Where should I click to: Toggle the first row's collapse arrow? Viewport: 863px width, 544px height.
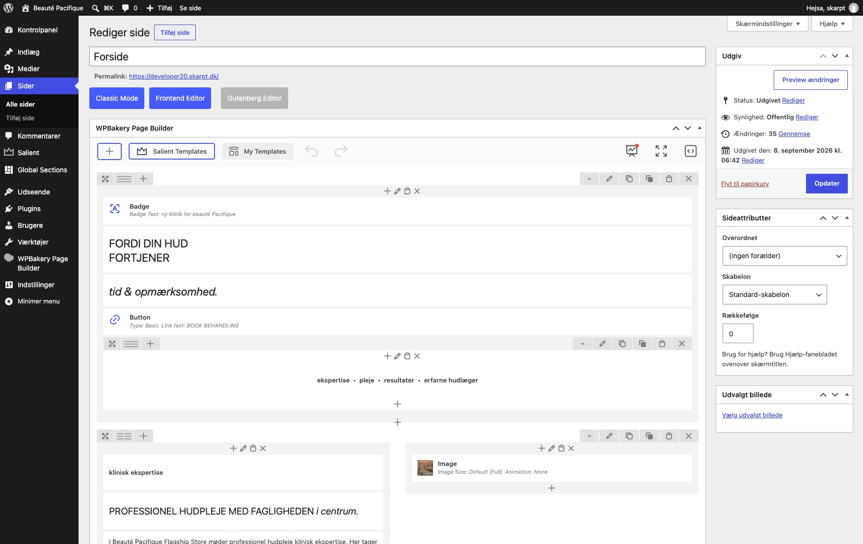589,179
